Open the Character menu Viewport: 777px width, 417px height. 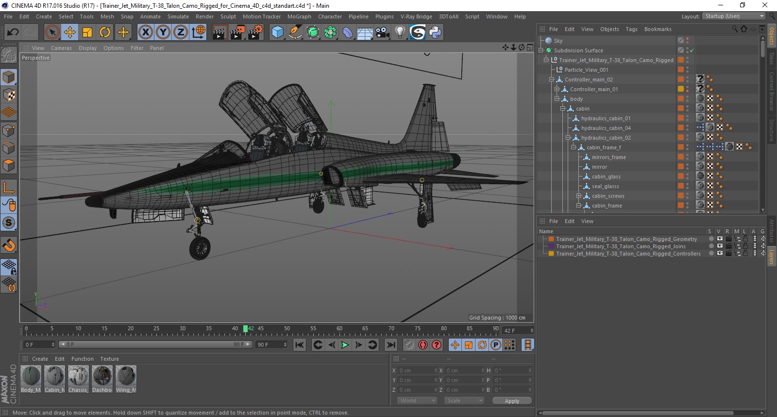coord(330,16)
